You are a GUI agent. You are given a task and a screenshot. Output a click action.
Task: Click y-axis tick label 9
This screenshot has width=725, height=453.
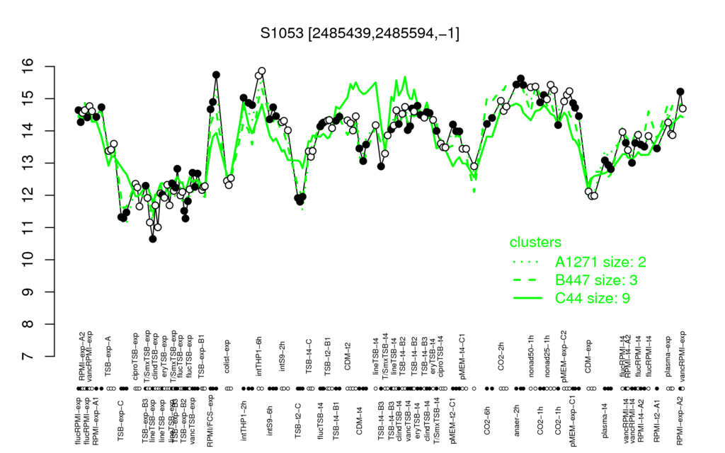pos(28,292)
